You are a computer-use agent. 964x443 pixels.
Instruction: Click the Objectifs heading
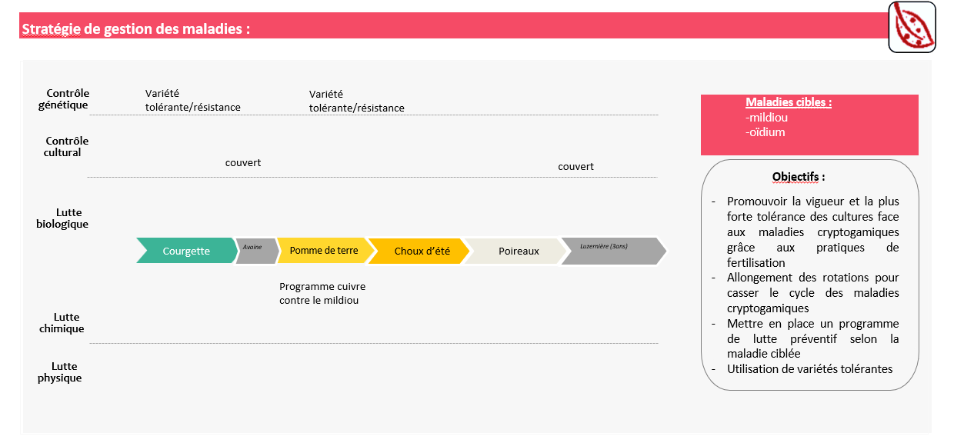point(799,177)
